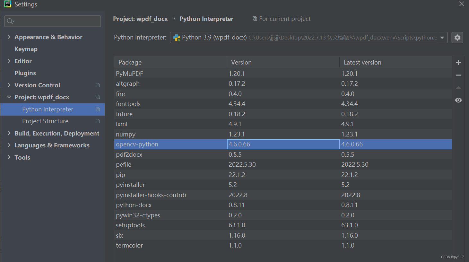Click the Keymap settings entry
Viewport: 469px width, 262px height.
(x=26, y=49)
